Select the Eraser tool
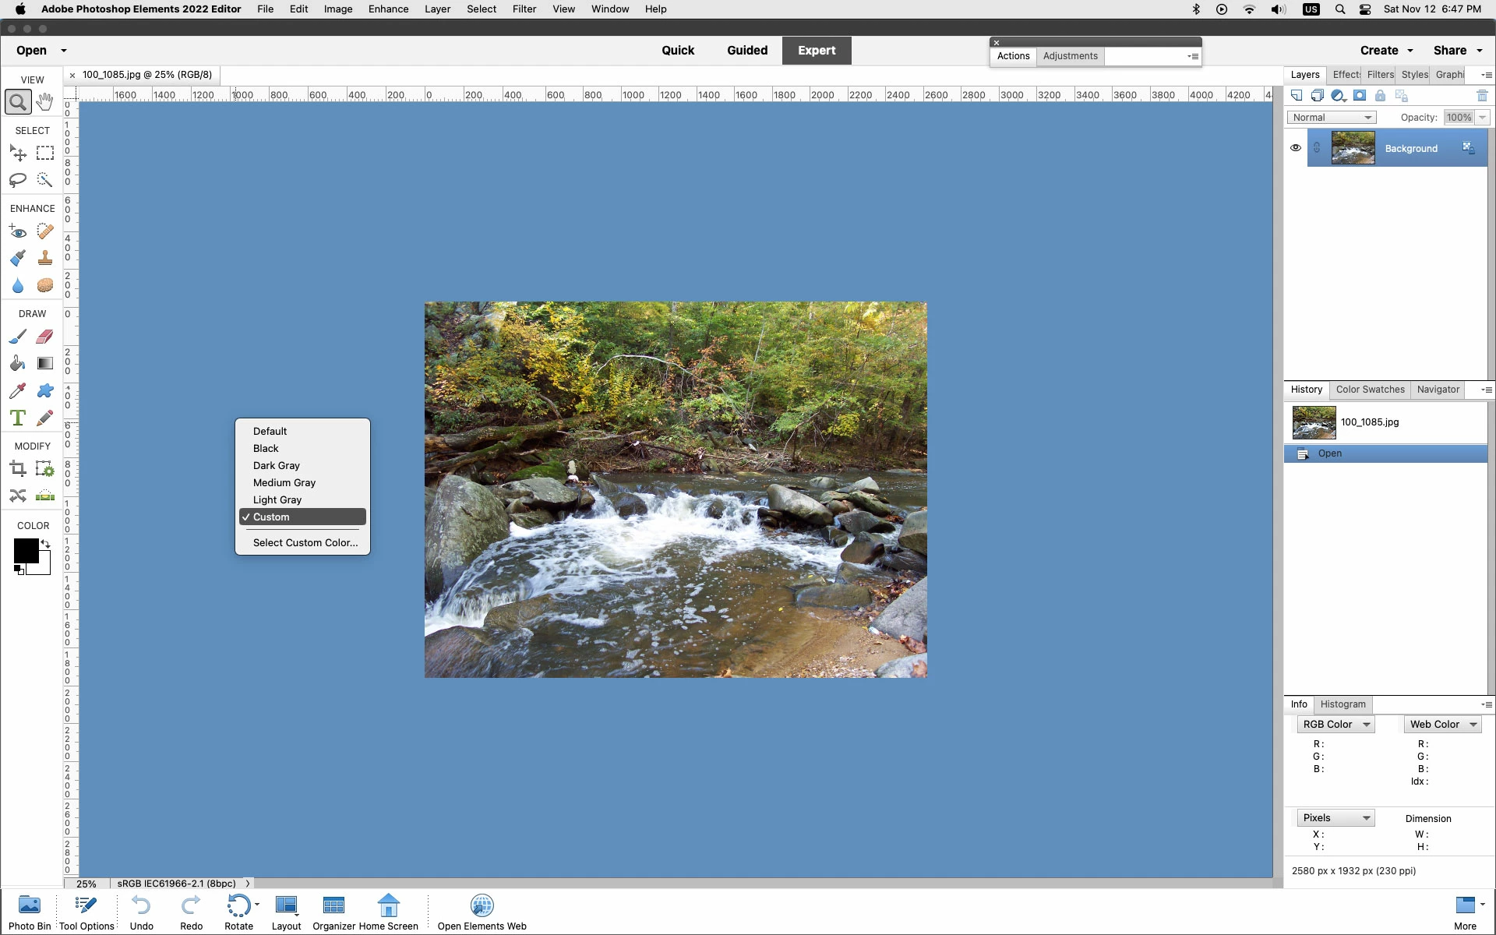 pos(45,337)
